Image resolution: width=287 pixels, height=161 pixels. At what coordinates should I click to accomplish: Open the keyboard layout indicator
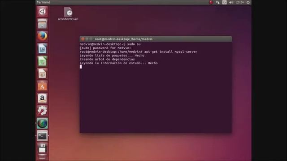(x=224, y=2)
